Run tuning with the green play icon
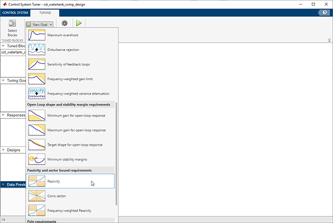The image size is (333, 223). [x=79, y=23]
